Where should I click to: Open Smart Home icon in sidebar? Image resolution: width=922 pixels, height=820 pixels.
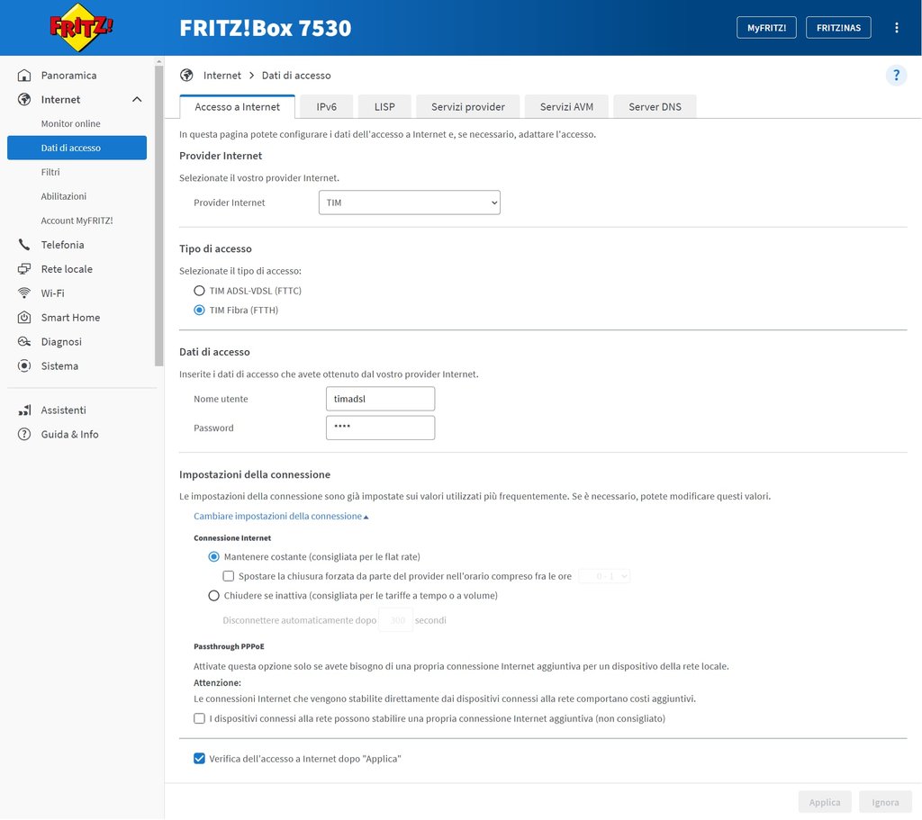[x=24, y=318]
